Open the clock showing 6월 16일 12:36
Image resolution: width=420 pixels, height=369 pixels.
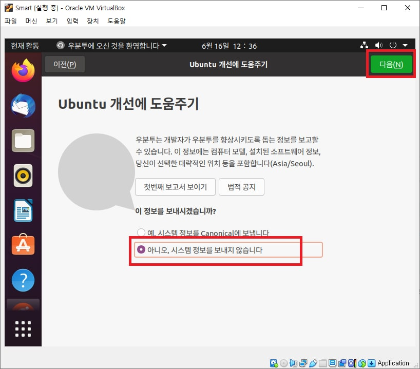[x=229, y=46]
